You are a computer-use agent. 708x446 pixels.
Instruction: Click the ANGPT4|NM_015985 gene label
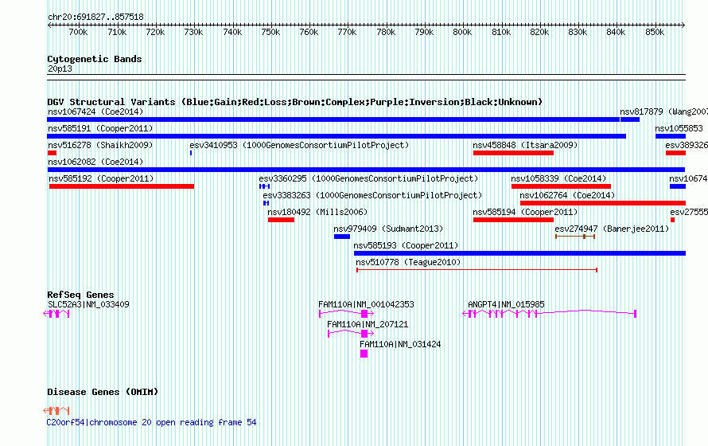tap(506, 304)
